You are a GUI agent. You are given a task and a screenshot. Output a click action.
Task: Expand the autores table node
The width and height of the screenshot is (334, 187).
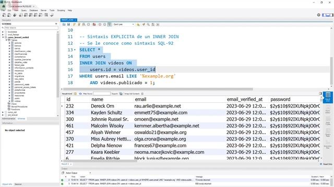tap(9, 43)
